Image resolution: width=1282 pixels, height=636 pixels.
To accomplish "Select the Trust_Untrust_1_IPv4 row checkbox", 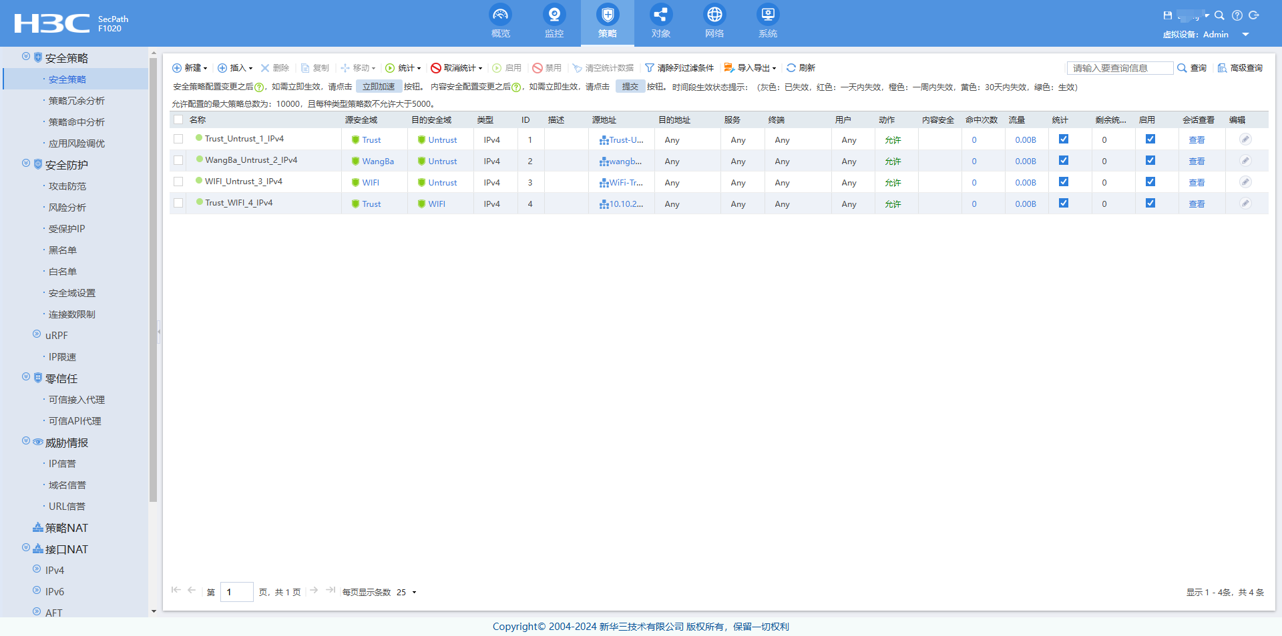I will pyautogui.click(x=178, y=139).
